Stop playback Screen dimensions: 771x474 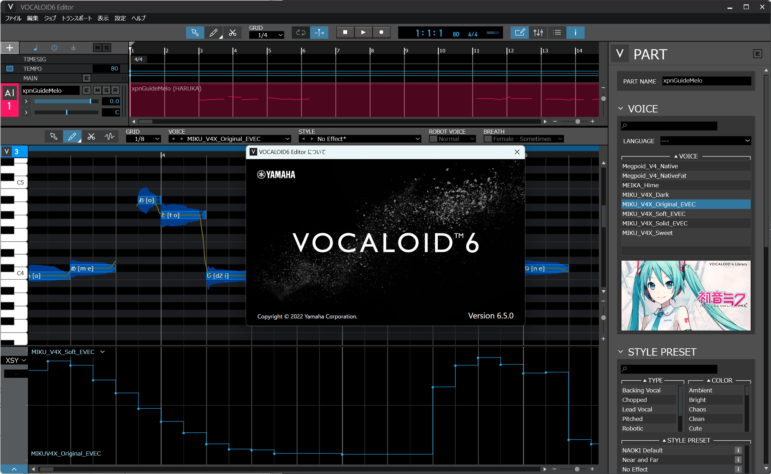coord(345,32)
